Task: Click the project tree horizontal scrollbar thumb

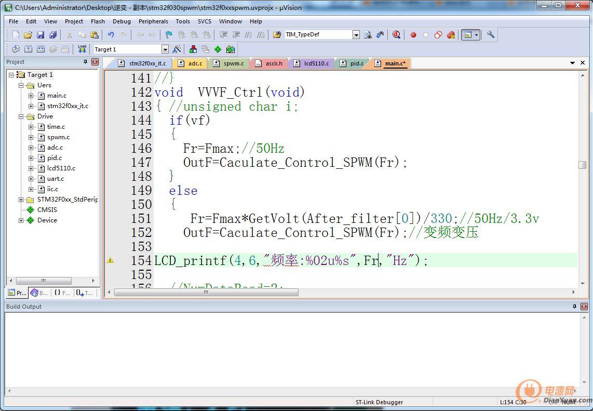Action: tap(44, 281)
